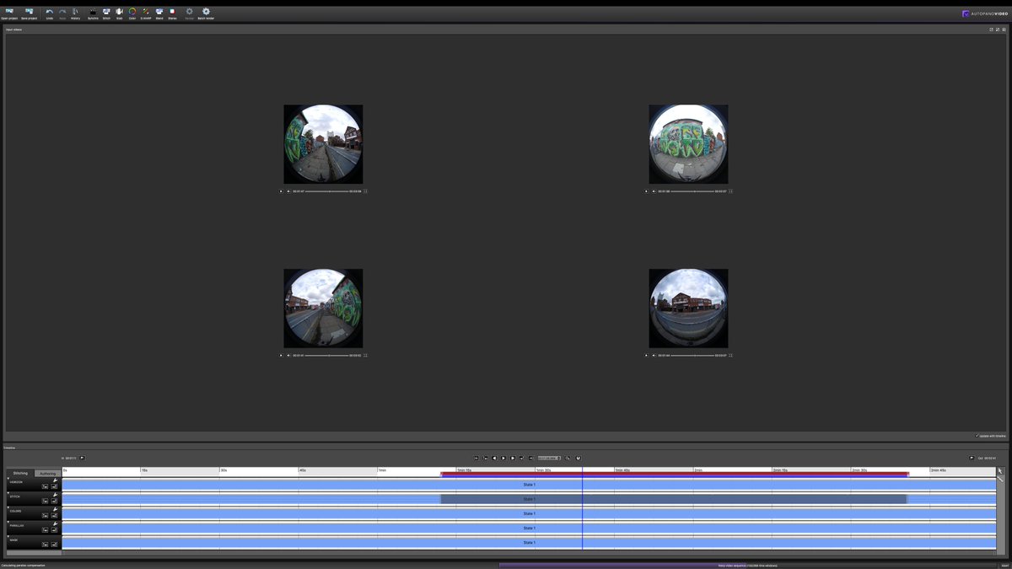Collapse the STITCH track
Viewport: 1012px width, 569px height.
pos(8,493)
